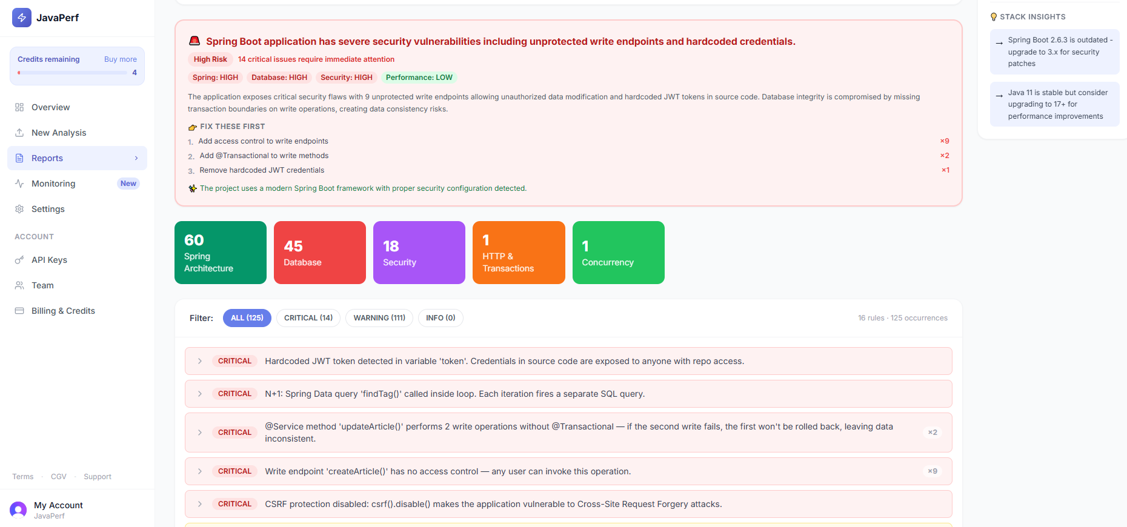Open the Support footer link
The height and width of the screenshot is (527, 1127).
coord(98,477)
